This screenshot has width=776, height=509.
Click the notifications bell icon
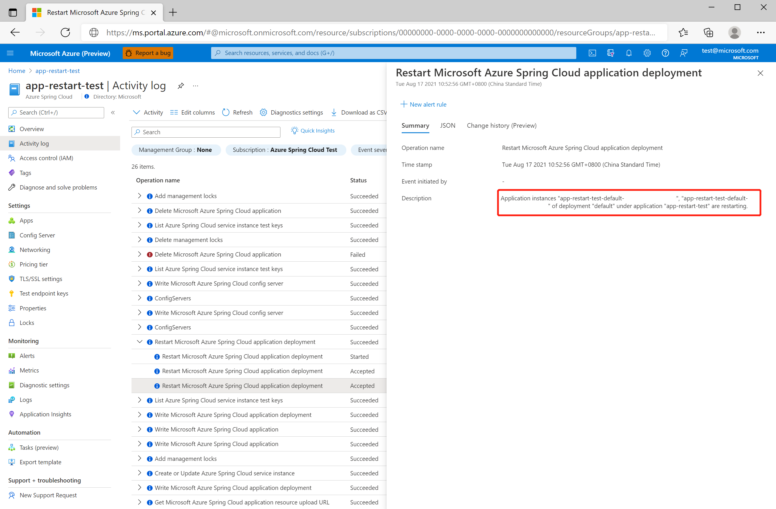(629, 53)
